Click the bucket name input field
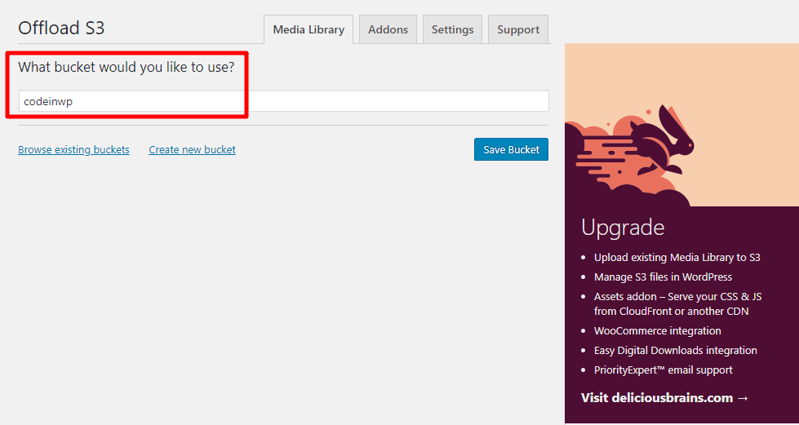The height and width of the screenshot is (425, 799). point(283,101)
